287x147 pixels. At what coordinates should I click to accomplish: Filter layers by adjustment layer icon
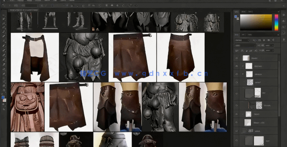(x=259, y=40)
